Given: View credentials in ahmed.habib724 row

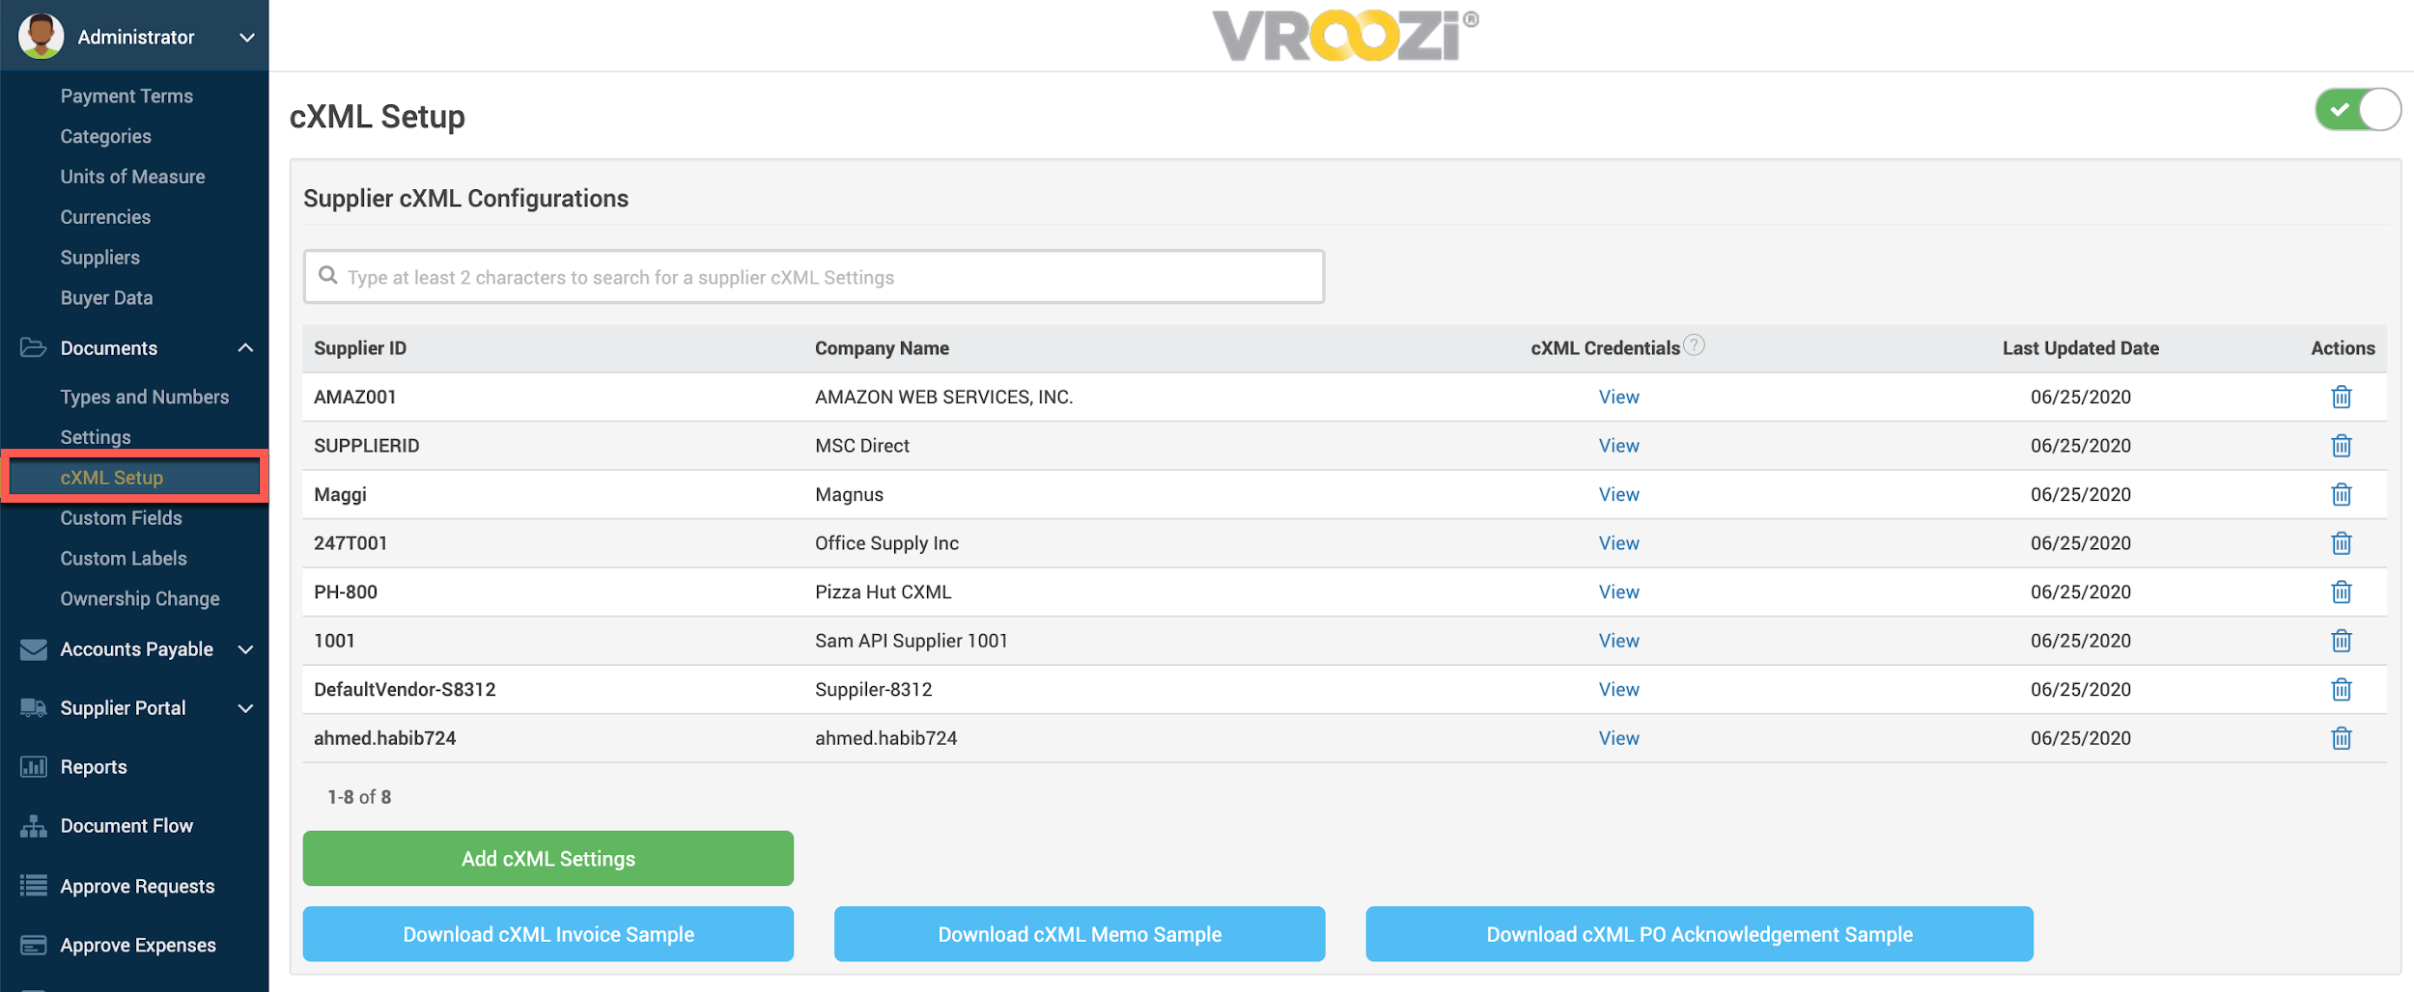Looking at the screenshot, I should click(1618, 738).
